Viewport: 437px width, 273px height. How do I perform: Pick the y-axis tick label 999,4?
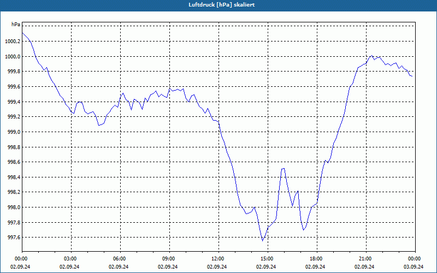coord(14,102)
